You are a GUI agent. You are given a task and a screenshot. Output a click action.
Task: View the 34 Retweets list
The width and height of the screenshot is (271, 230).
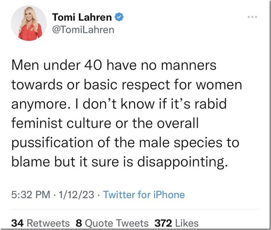[40, 223]
